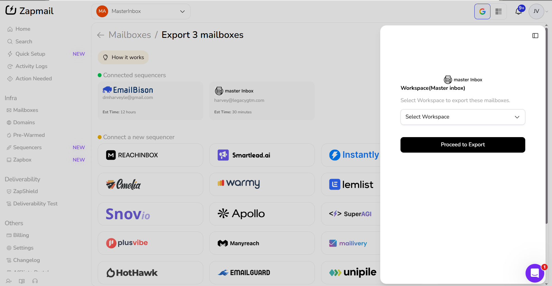Select the EmailBison connected sequencer card
This screenshot has height=286, width=552.
pos(150,101)
